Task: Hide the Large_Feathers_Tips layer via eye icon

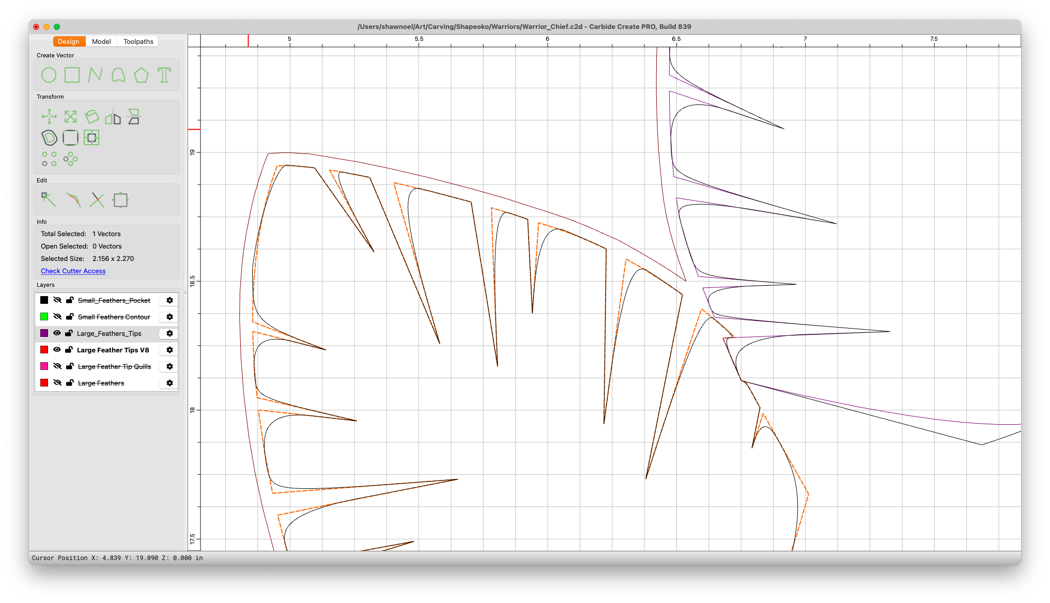Action: coord(57,333)
